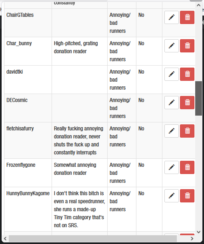Click the vertical scrollbar down arrow
This screenshot has width=204, height=244.
[x=198, y=232]
